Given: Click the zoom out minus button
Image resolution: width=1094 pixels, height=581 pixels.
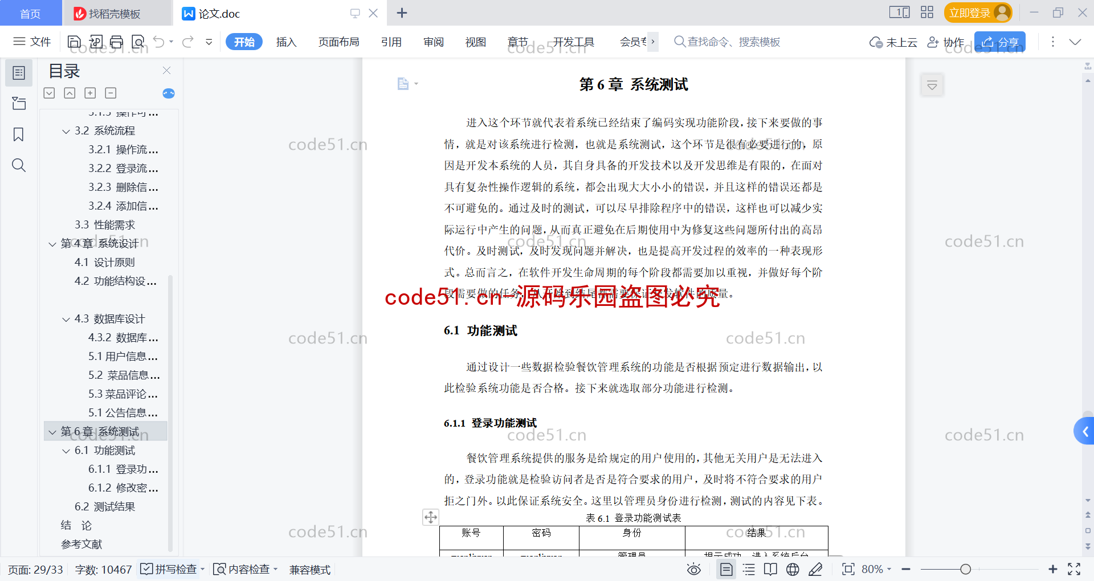Looking at the screenshot, I should pyautogui.click(x=906, y=569).
